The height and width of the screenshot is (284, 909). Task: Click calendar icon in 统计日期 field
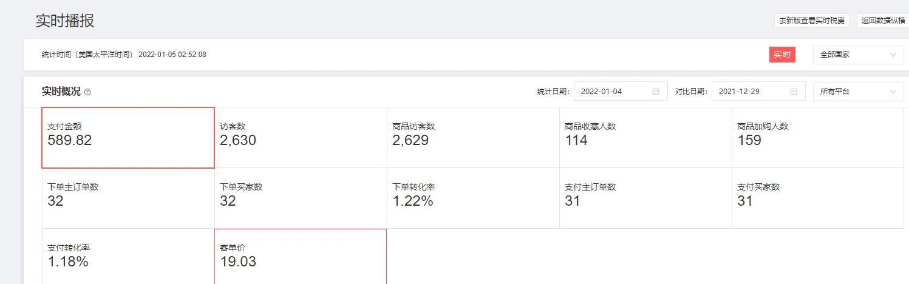656,92
